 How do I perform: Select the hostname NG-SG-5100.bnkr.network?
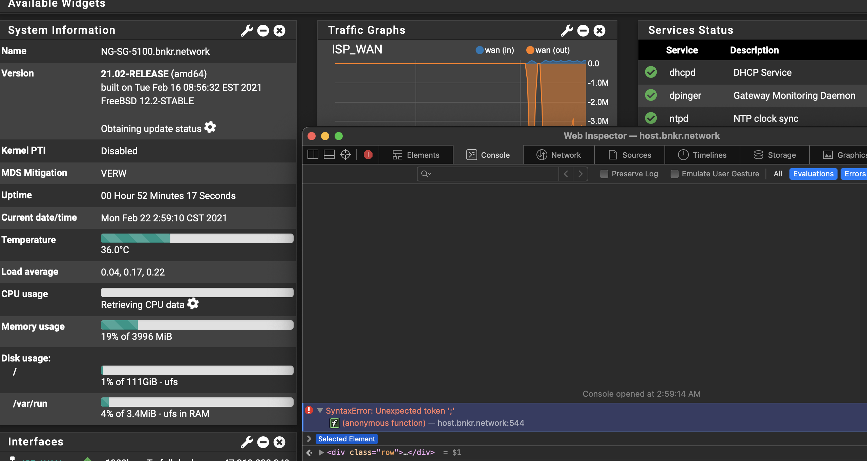[155, 51]
